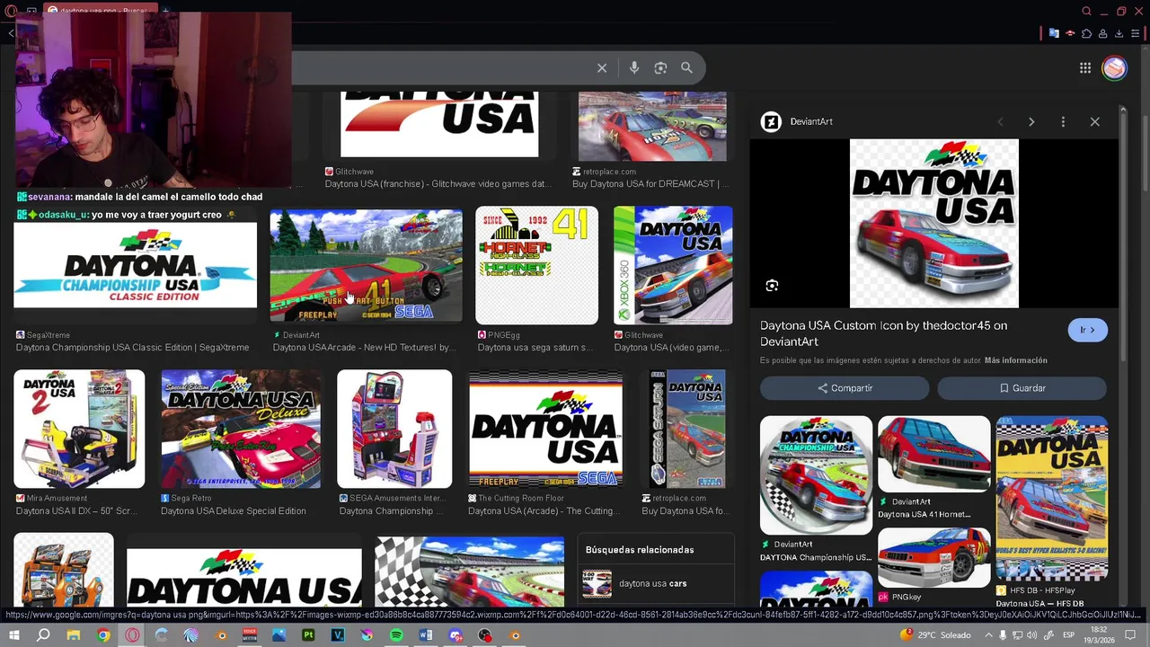Click the Ir button to visit page
The image size is (1150, 647).
pos(1087,330)
